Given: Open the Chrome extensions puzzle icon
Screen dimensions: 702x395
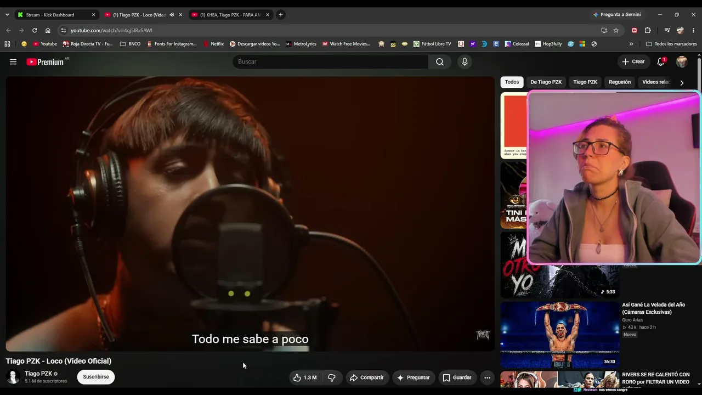Looking at the screenshot, I should (x=648, y=30).
